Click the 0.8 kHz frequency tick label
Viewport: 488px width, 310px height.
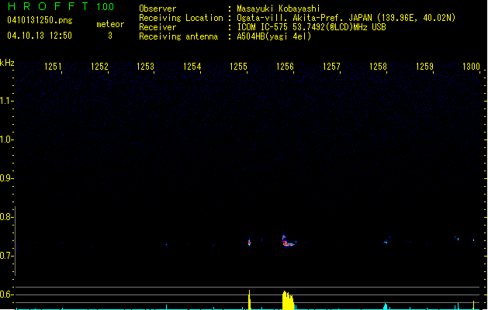click(6, 217)
